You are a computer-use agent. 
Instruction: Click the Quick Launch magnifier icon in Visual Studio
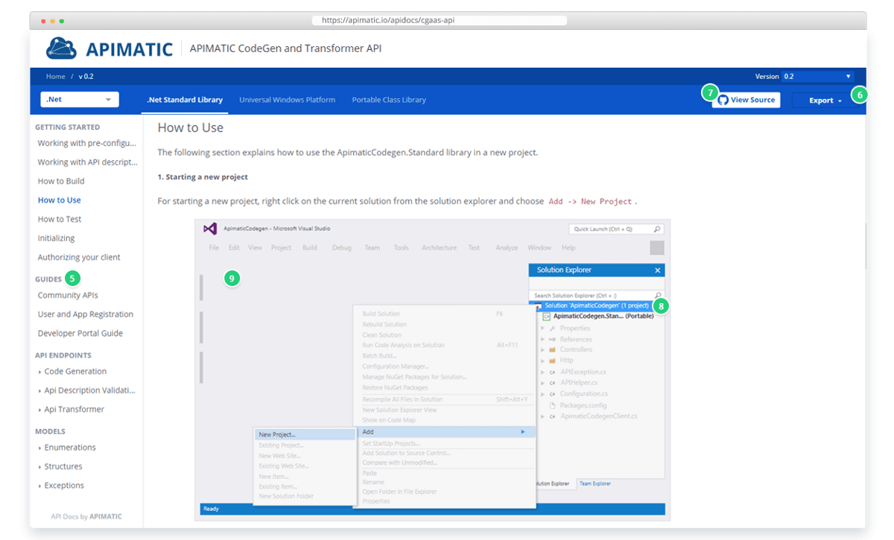pyautogui.click(x=657, y=229)
